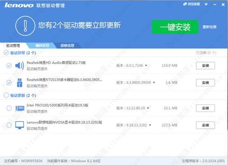The height and width of the screenshot is (165, 228).
Task: Close the Lenovo driver manager window
Action: coord(223,5)
